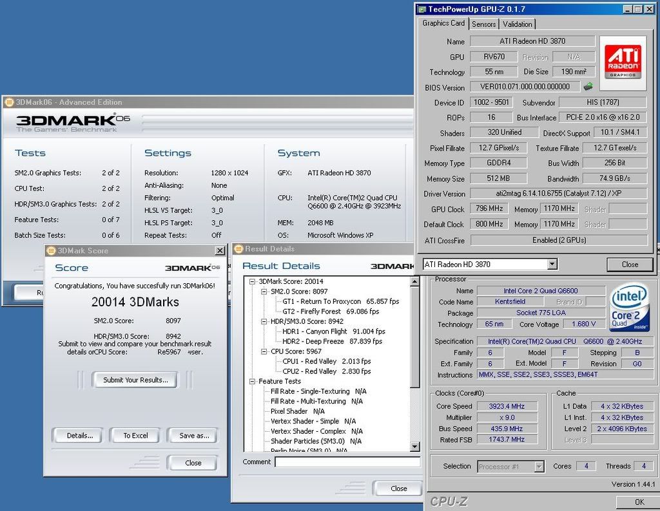Image resolution: width=660 pixels, height=511 pixels.
Task: Click the 20014 3DMarks score text
Action: (135, 302)
